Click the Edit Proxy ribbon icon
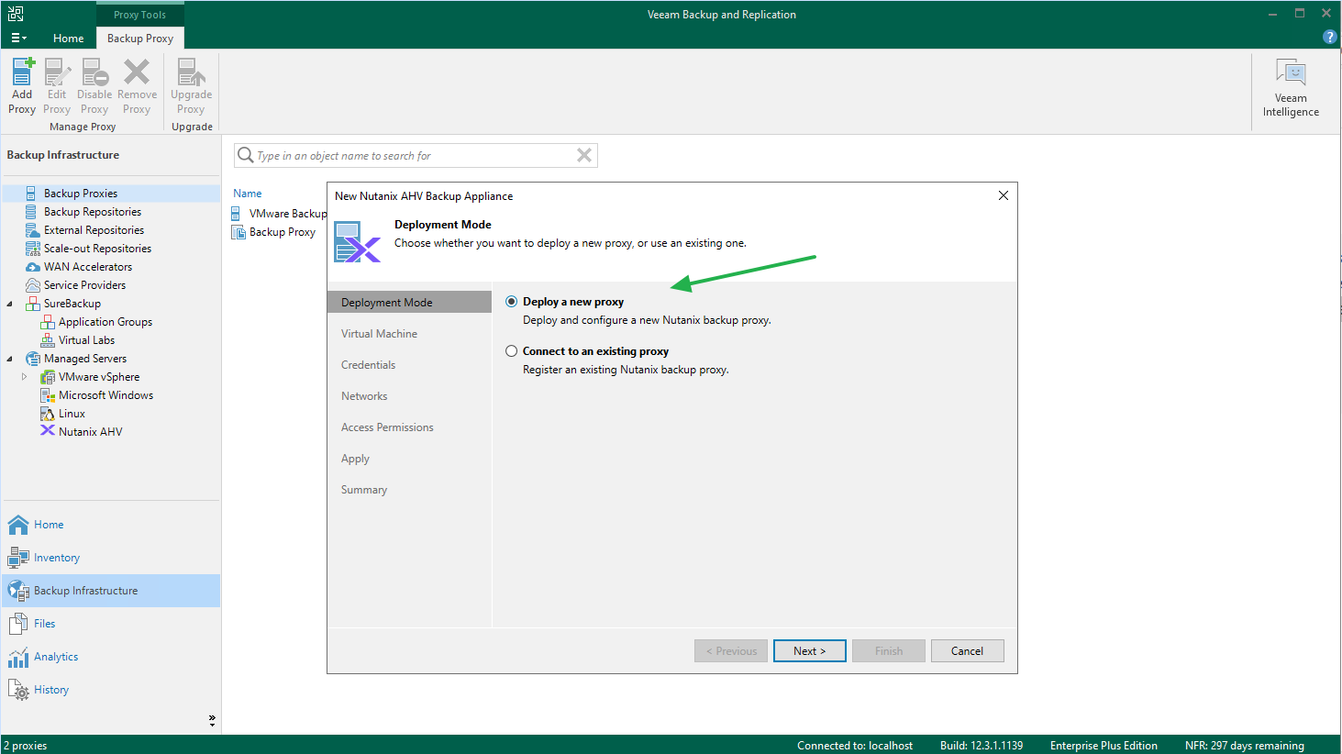 (x=57, y=85)
